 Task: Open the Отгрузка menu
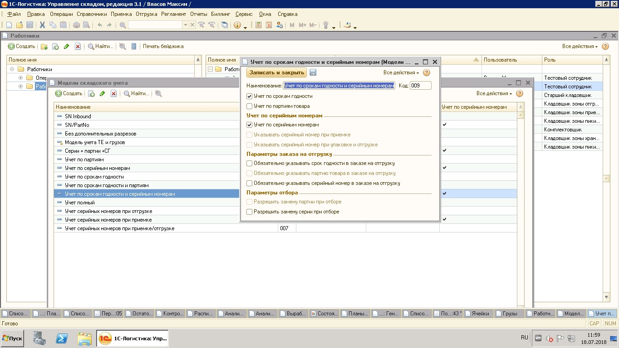tap(146, 14)
